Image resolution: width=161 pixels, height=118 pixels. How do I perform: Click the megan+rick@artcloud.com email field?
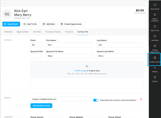pos(61,99)
